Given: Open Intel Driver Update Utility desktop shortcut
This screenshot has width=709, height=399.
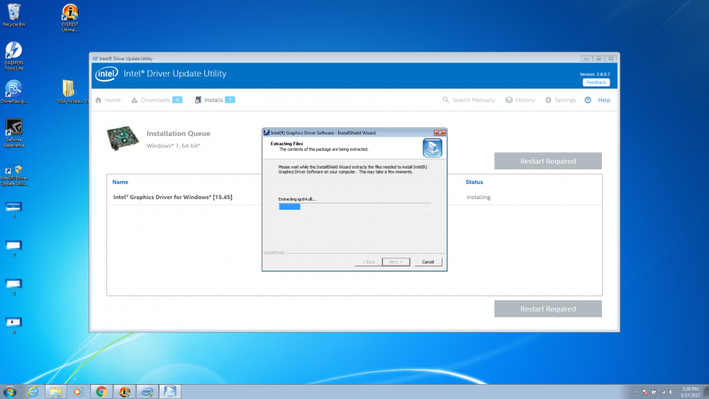Looking at the screenshot, I should (x=13, y=173).
